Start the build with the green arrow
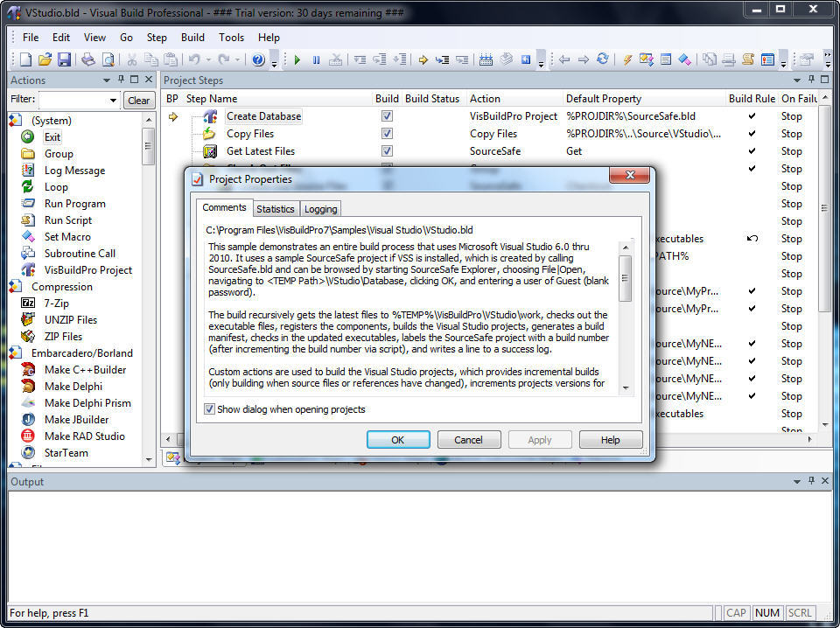 (297, 59)
